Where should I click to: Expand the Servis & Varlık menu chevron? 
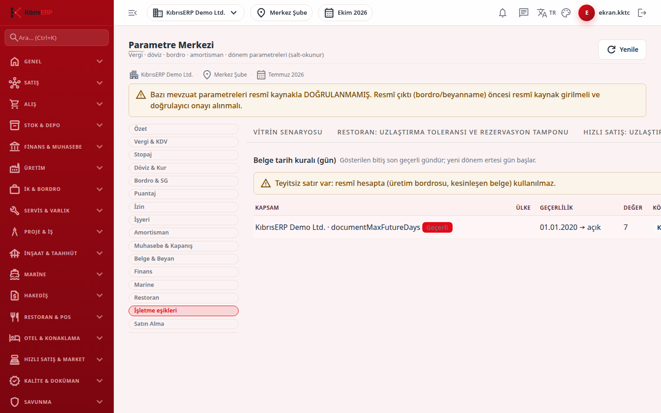[100, 211]
